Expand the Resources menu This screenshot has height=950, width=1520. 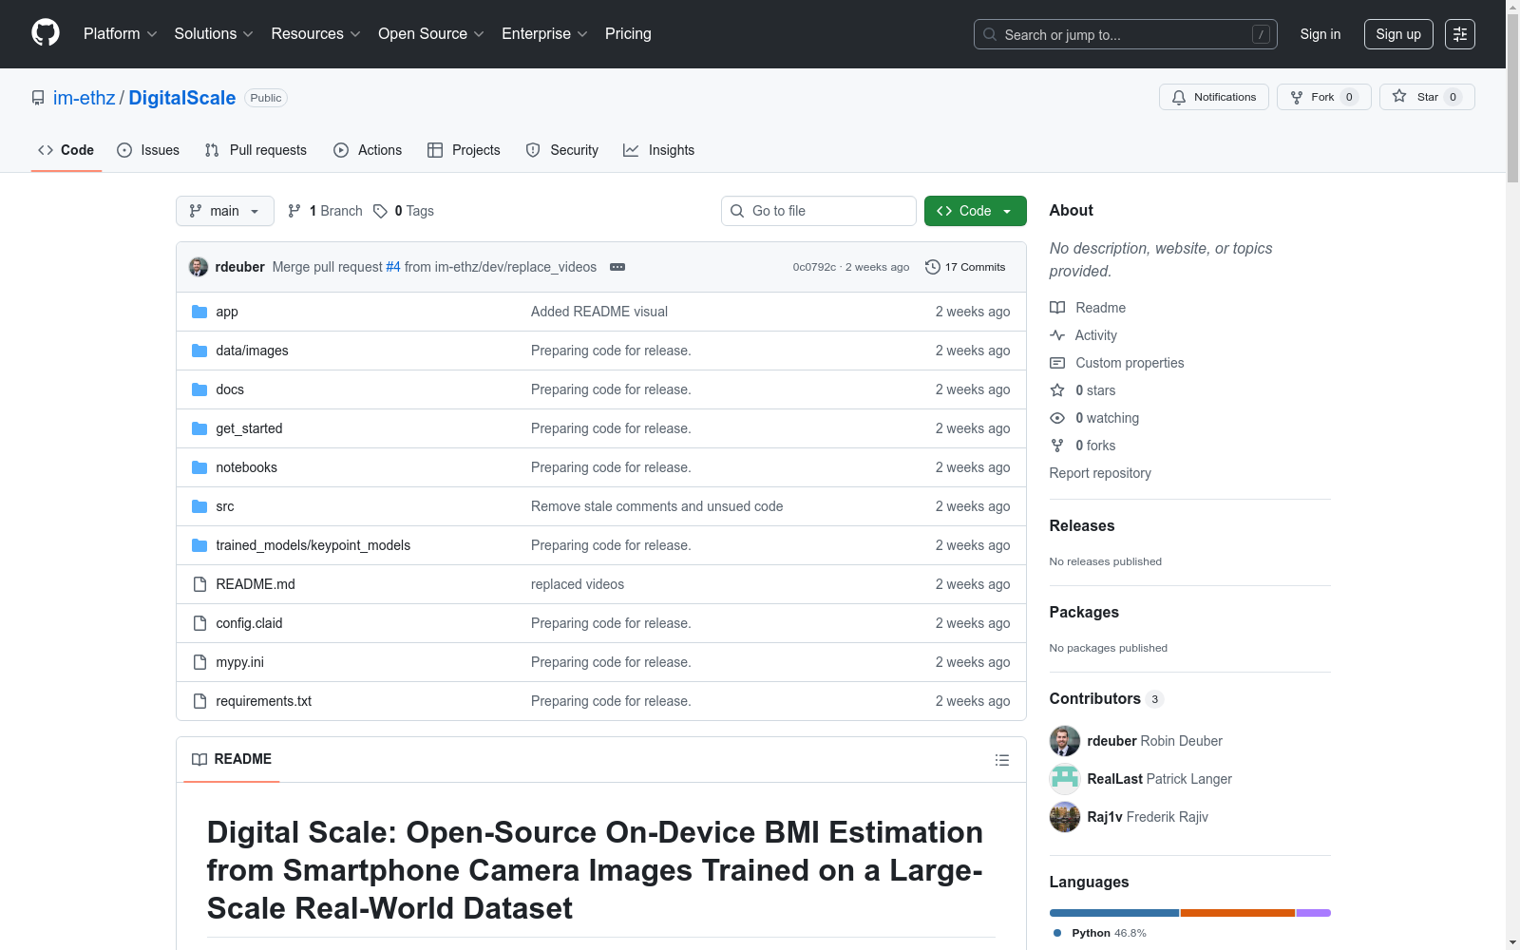coord(316,34)
